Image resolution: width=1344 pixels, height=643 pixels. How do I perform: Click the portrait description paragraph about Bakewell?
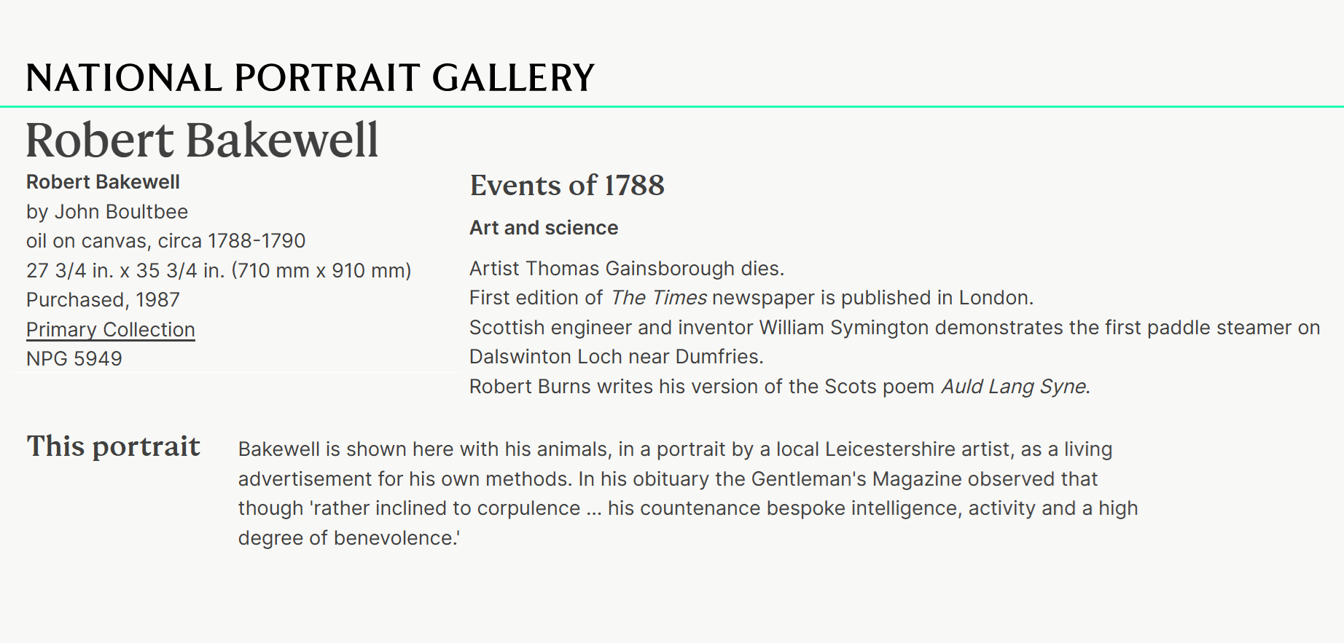pyautogui.click(x=687, y=494)
